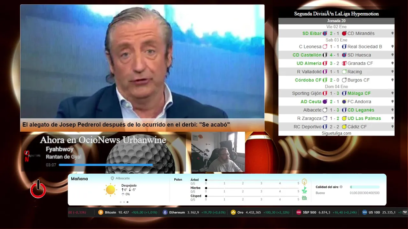Click the UD Las Palmas yellow crest
Viewport: 408px width, 229px height.
(344, 118)
